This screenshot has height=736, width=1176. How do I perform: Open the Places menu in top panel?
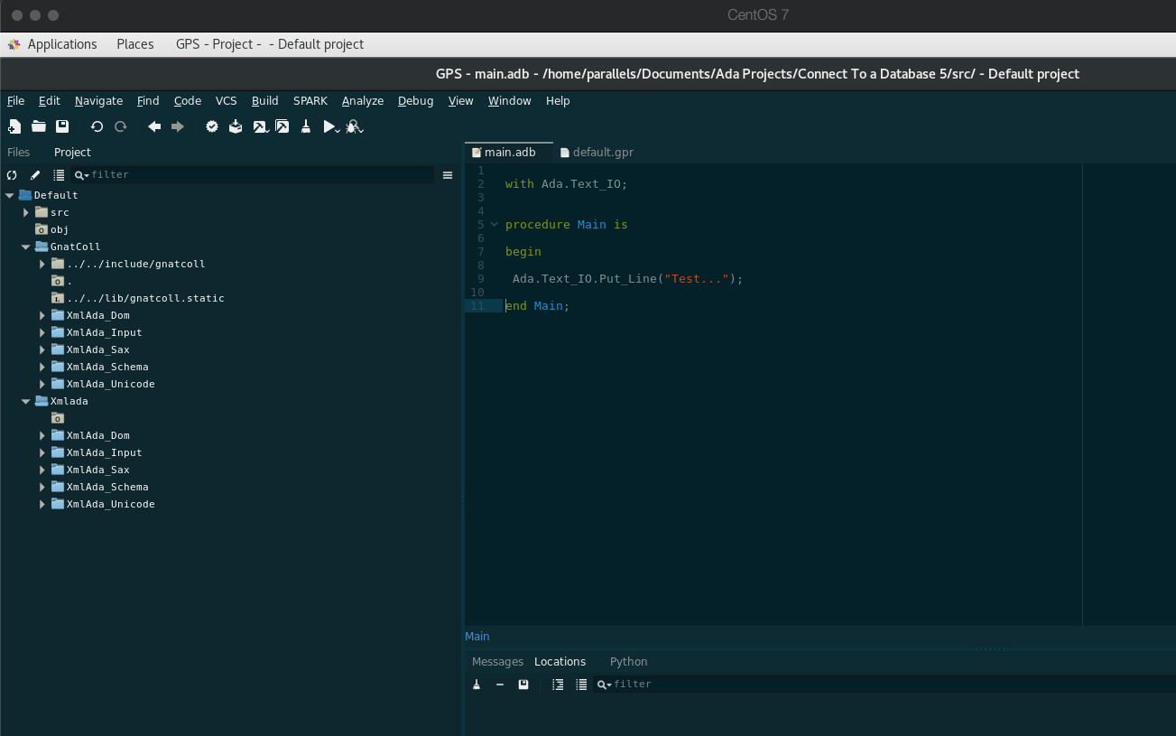point(135,44)
